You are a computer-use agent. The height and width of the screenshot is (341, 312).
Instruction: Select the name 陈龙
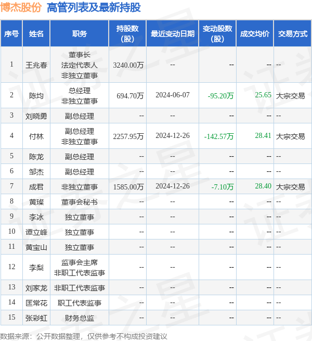click(x=36, y=157)
